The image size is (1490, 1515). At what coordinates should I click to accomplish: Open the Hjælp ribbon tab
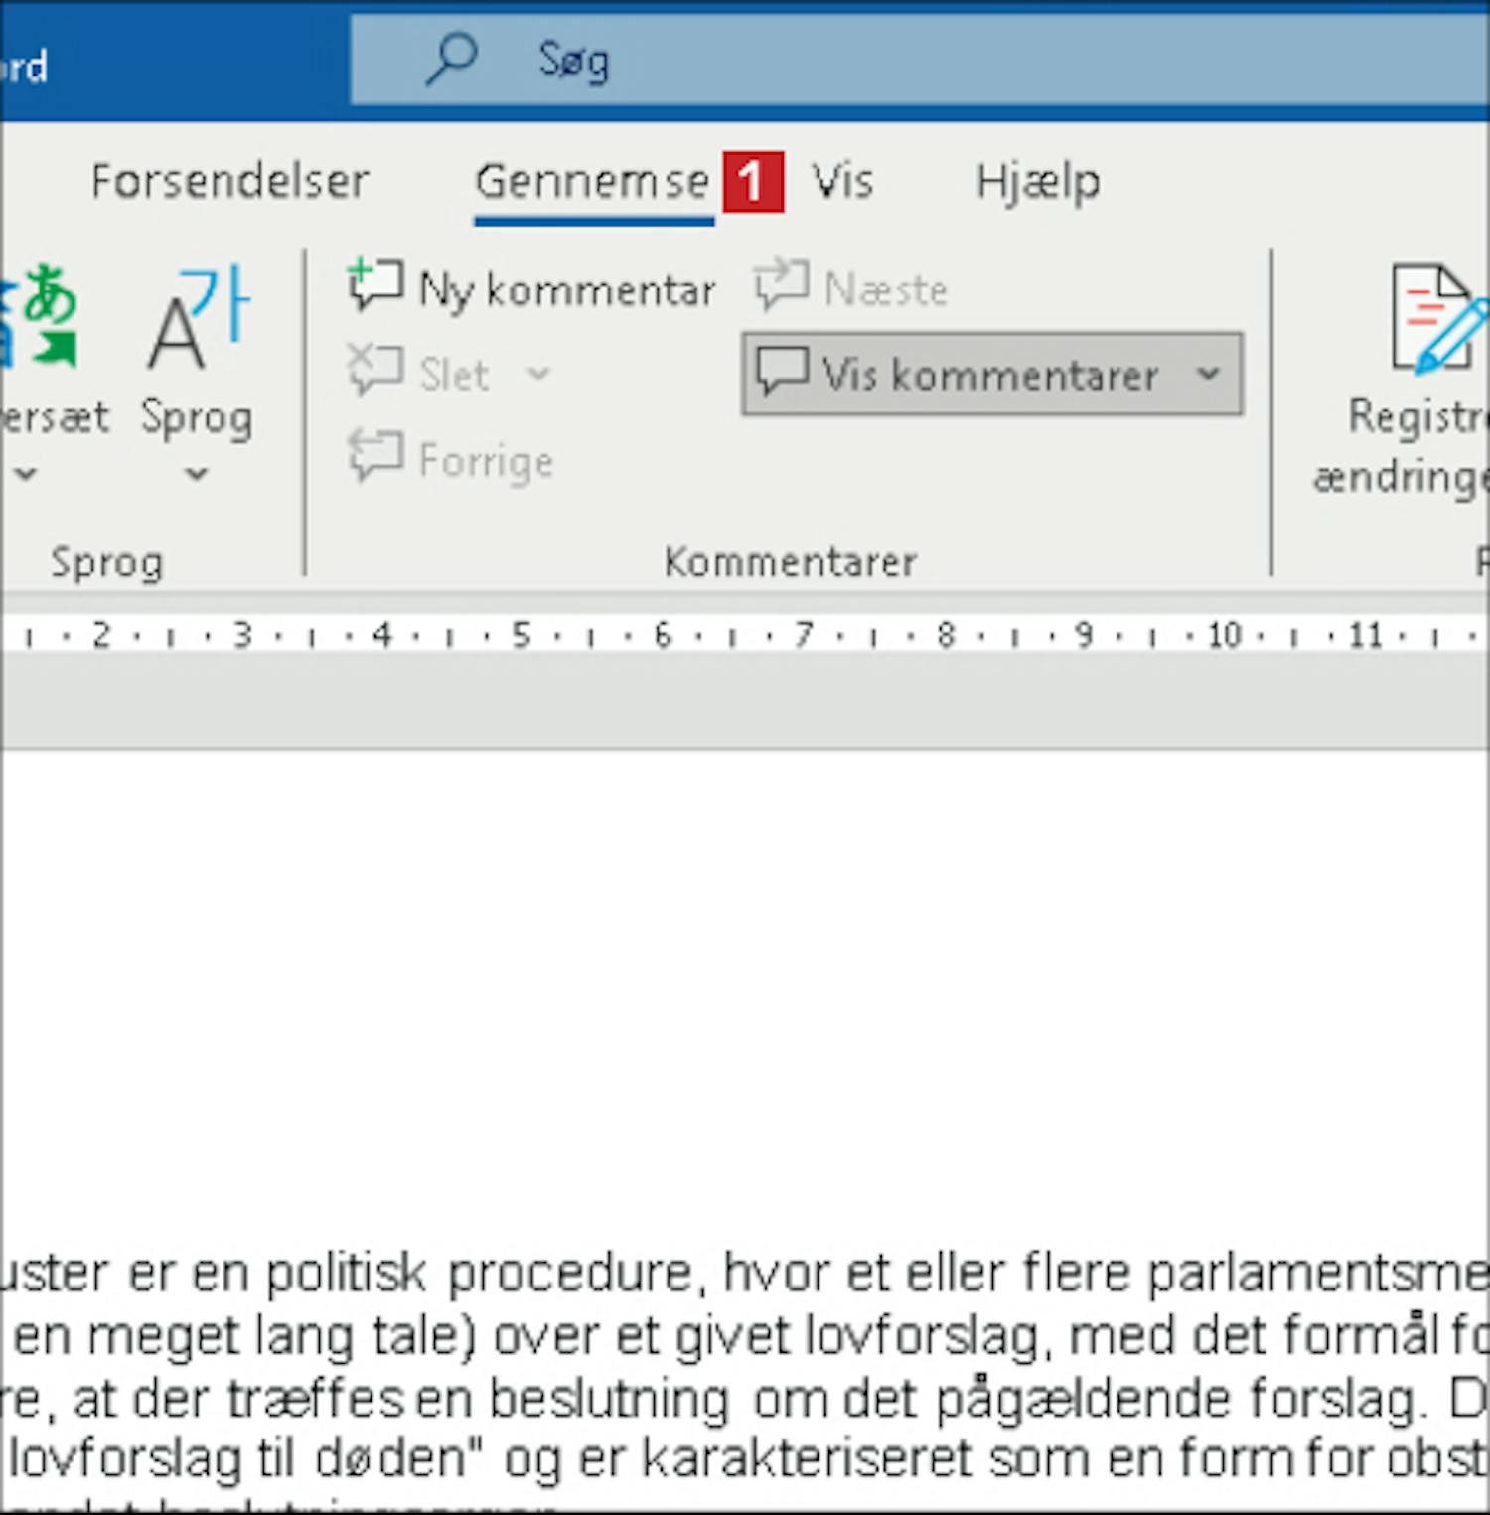tap(1038, 182)
